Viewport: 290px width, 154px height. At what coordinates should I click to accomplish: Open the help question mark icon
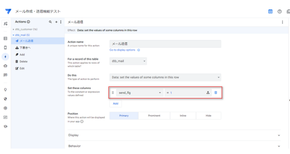pos(280,12)
